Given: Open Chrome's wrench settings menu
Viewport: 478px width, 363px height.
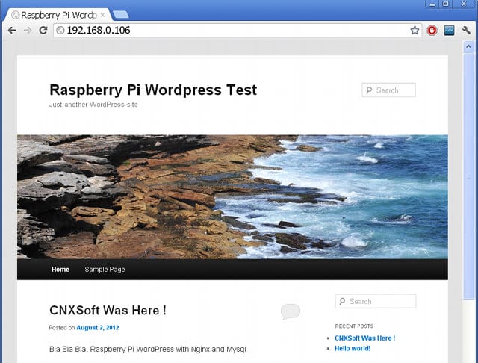Looking at the screenshot, I should pos(466,30).
